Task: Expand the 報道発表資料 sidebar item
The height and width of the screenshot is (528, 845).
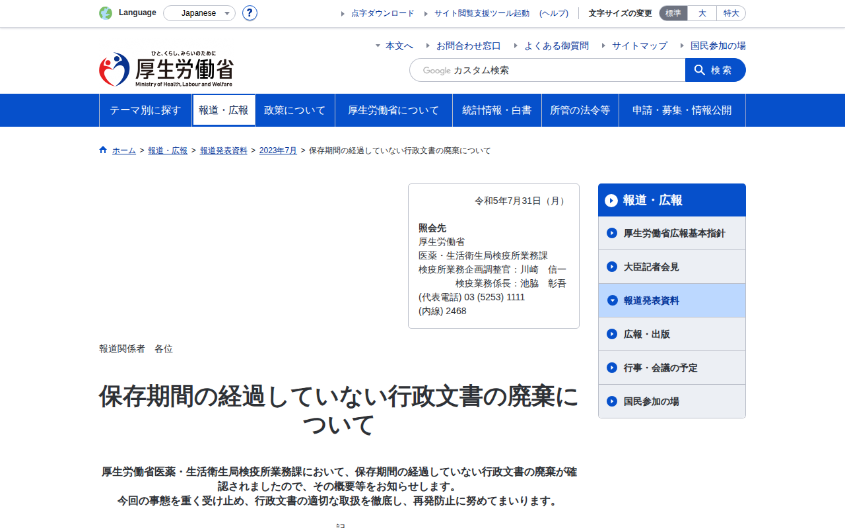Action: click(672, 300)
